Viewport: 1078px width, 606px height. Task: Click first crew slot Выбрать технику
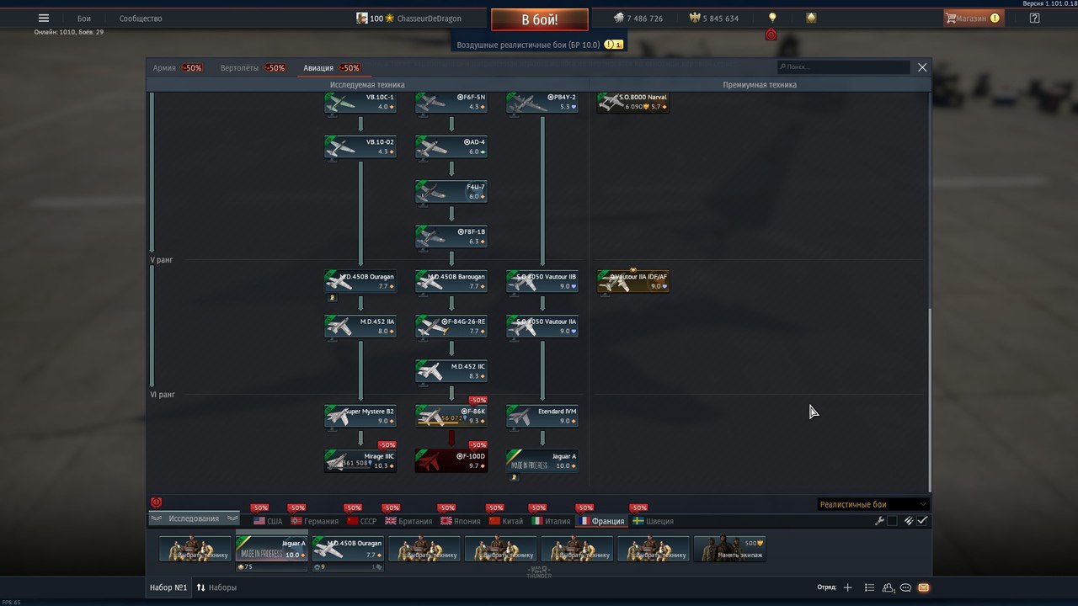click(195, 549)
